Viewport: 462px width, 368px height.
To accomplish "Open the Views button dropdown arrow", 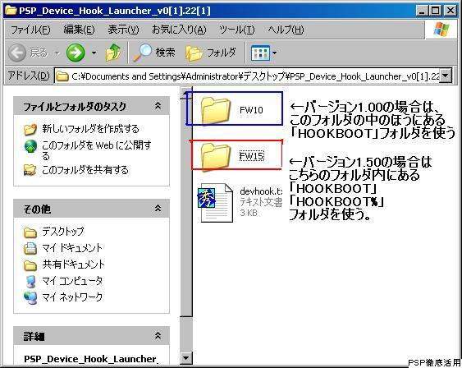I will [274, 53].
